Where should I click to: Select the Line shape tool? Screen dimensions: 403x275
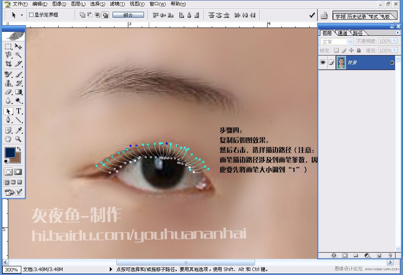click(18, 120)
